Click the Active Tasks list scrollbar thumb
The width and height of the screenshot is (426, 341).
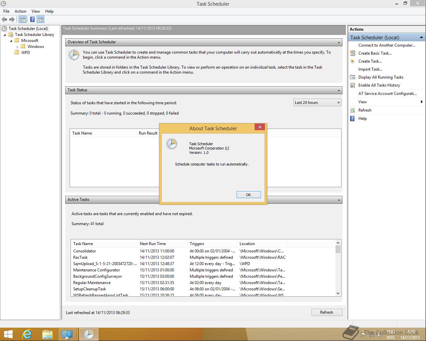[x=338, y=249]
